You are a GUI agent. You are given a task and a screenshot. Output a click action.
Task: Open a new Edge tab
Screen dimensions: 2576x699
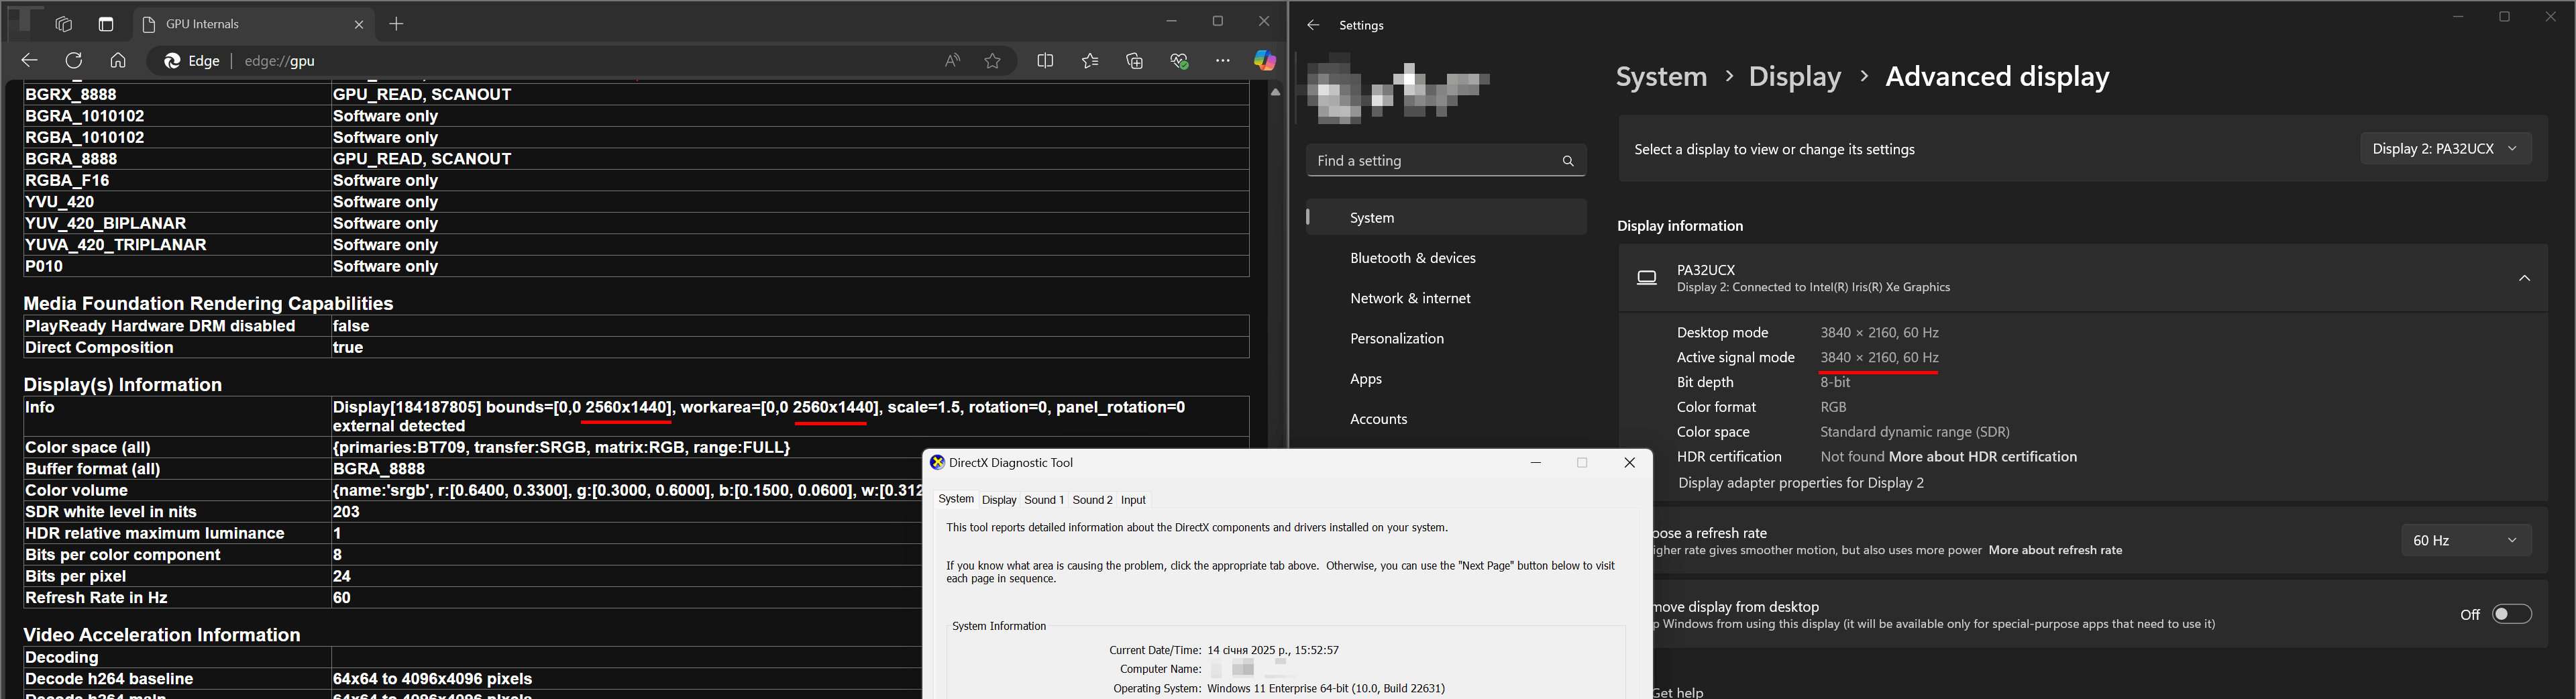[397, 24]
